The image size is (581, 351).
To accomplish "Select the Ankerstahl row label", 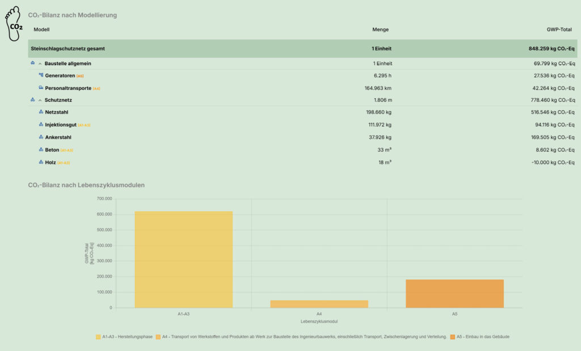I will point(58,137).
